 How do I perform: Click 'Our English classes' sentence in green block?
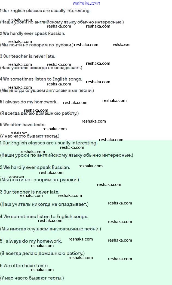click(x=49, y=143)
